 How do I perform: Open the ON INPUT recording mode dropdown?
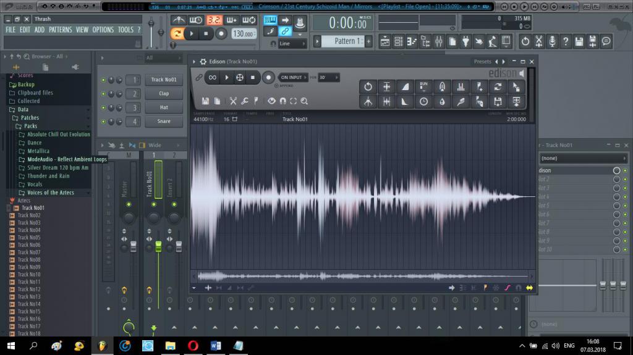point(292,78)
